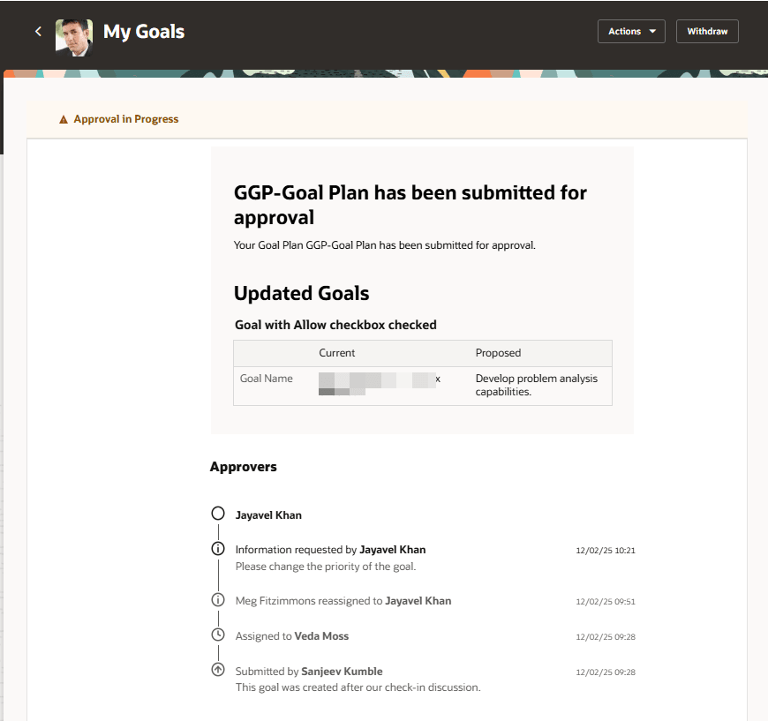Click the back arrow beside My Goals
The image size is (768, 721).
pos(37,31)
